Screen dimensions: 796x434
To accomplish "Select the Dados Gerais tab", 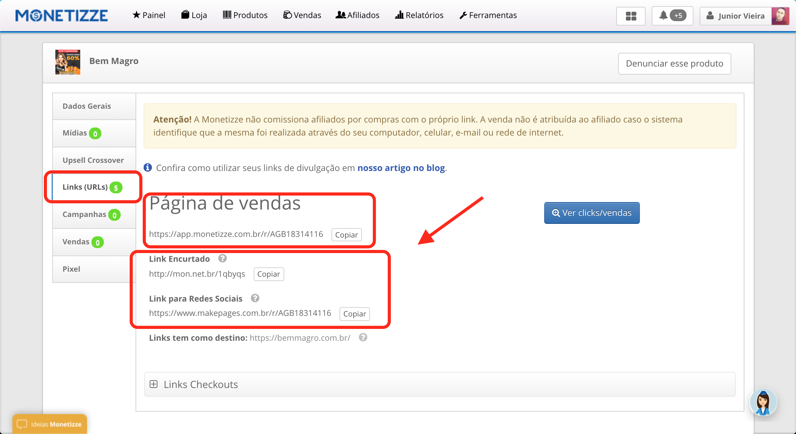I will coord(94,106).
